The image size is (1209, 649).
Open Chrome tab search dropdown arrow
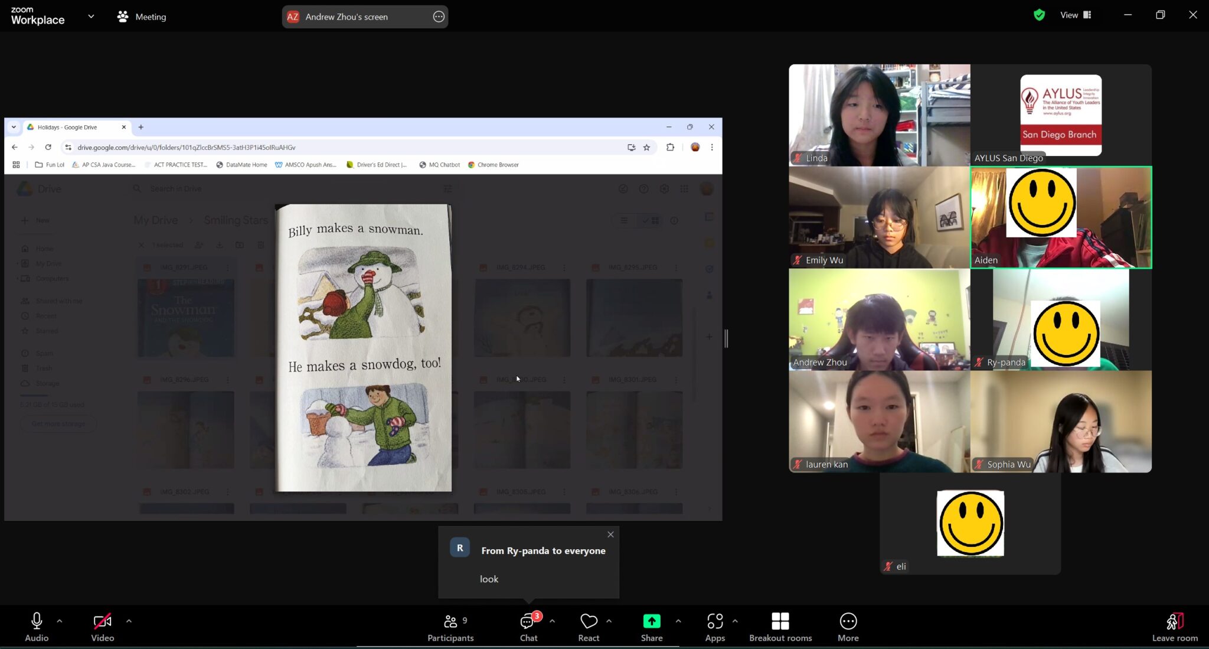point(14,127)
